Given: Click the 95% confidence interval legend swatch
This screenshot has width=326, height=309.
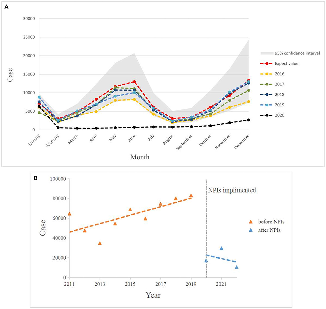Looking at the screenshot, I should click(266, 53).
